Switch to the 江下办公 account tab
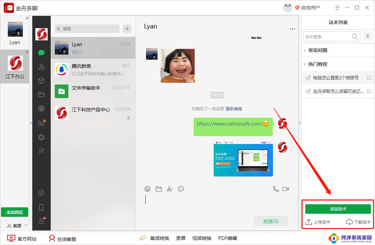Screen dimensions: 375x245 pos(15,67)
